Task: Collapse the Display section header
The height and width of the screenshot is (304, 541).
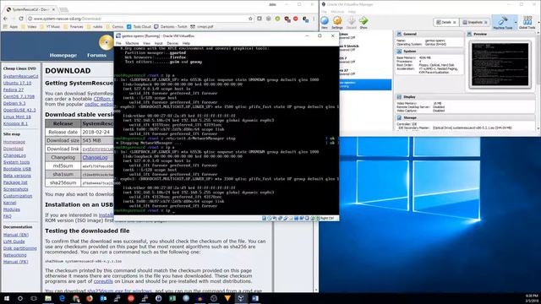Action: 466,97
